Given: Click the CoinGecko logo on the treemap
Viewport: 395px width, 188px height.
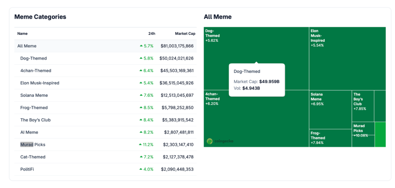Looking at the screenshot, I should pos(220,141).
